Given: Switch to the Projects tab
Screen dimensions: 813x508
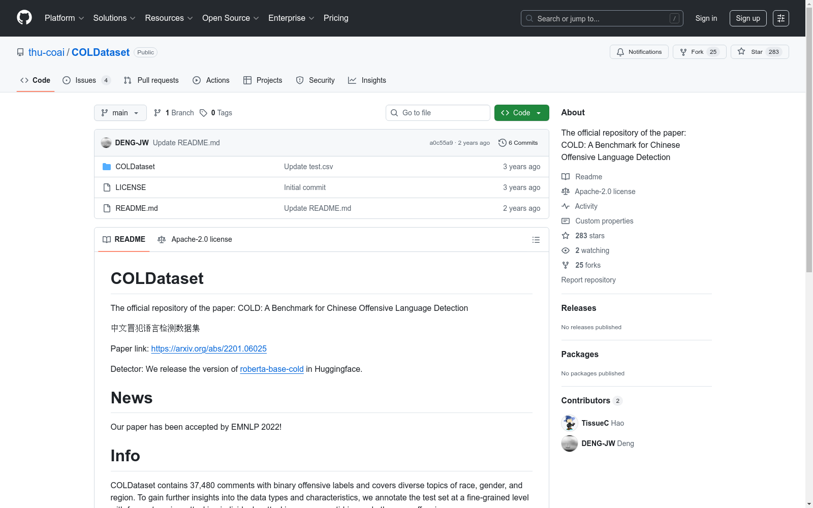Looking at the screenshot, I should (x=263, y=80).
